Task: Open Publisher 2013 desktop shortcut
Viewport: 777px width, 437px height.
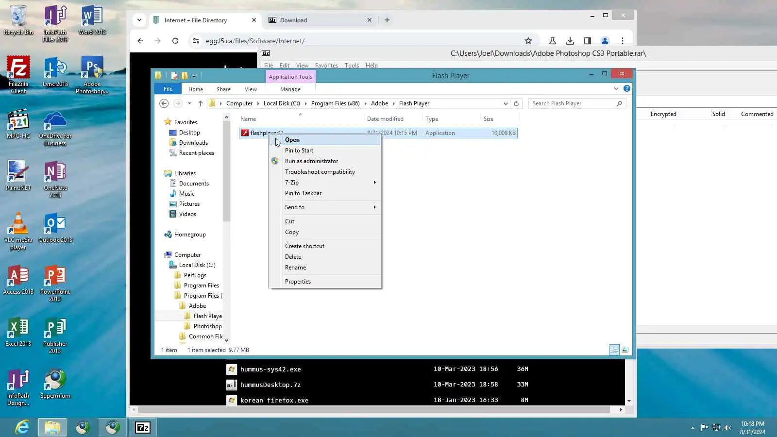Action: pyautogui.click(x=55, y=336)
